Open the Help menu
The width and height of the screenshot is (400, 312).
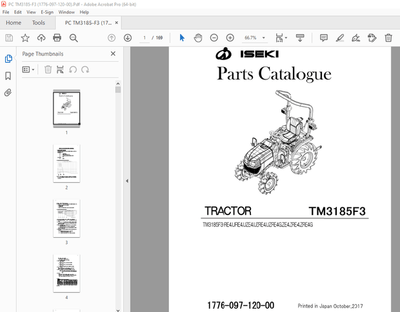(84, 12)
